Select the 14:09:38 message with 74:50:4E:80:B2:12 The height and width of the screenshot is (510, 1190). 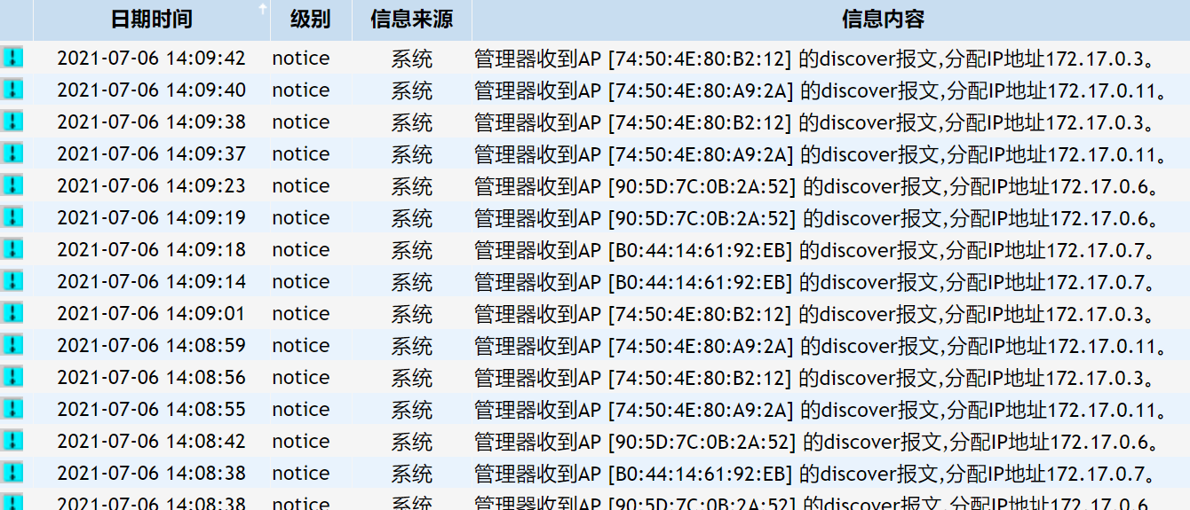coord(815,123)
